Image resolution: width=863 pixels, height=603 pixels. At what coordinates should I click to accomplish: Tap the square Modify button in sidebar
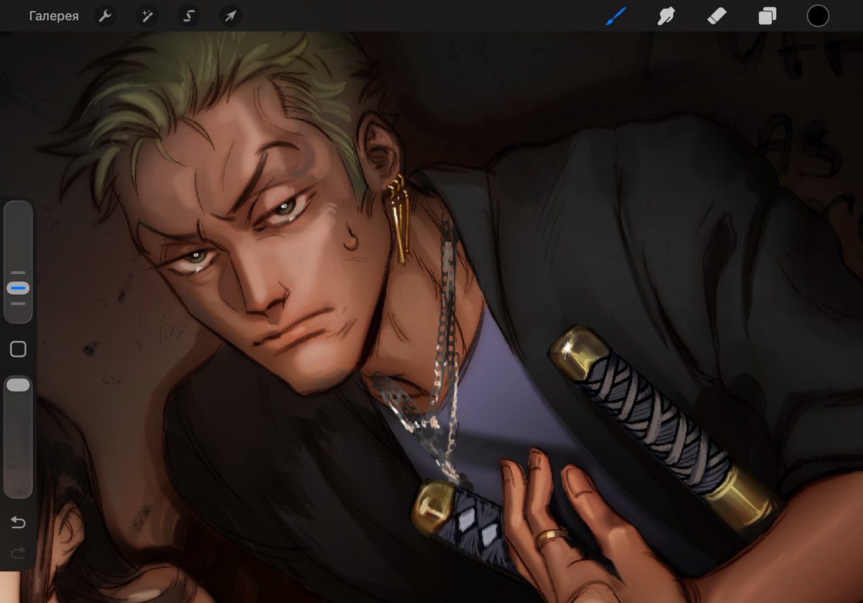click(18, 350)
